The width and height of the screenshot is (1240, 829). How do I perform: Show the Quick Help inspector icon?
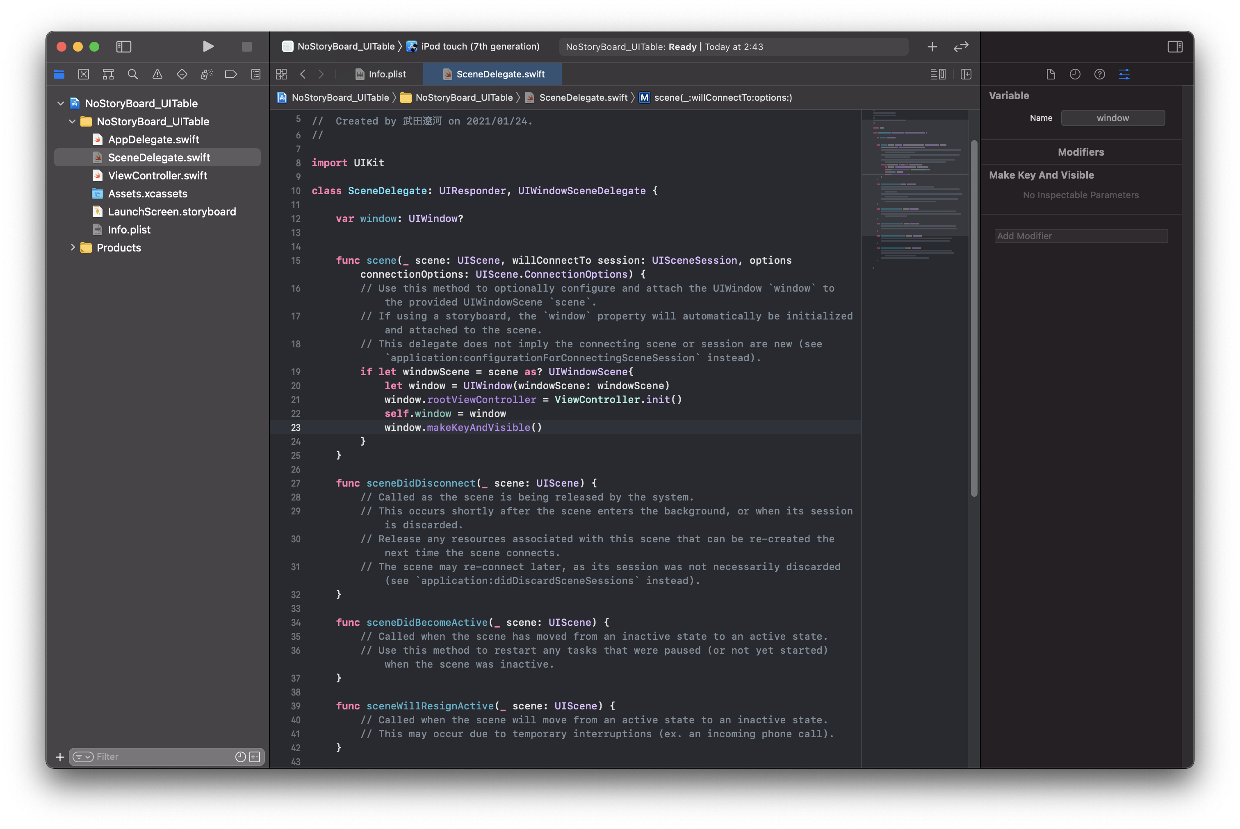tap(1099, 74)
